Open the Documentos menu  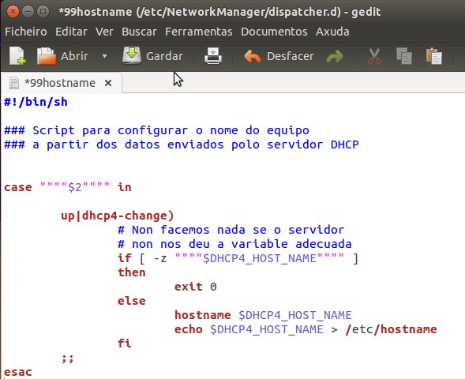point(274,32)
